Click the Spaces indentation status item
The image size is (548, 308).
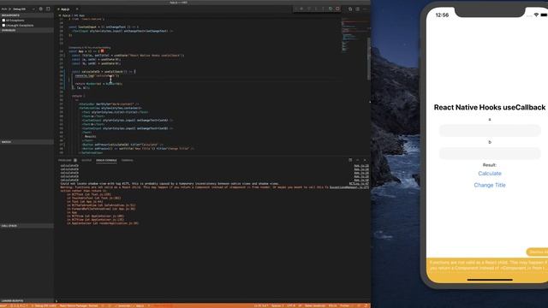coord(277,305)
